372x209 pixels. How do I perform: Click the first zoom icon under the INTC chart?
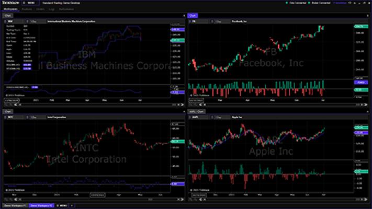(x=6, y=199)
